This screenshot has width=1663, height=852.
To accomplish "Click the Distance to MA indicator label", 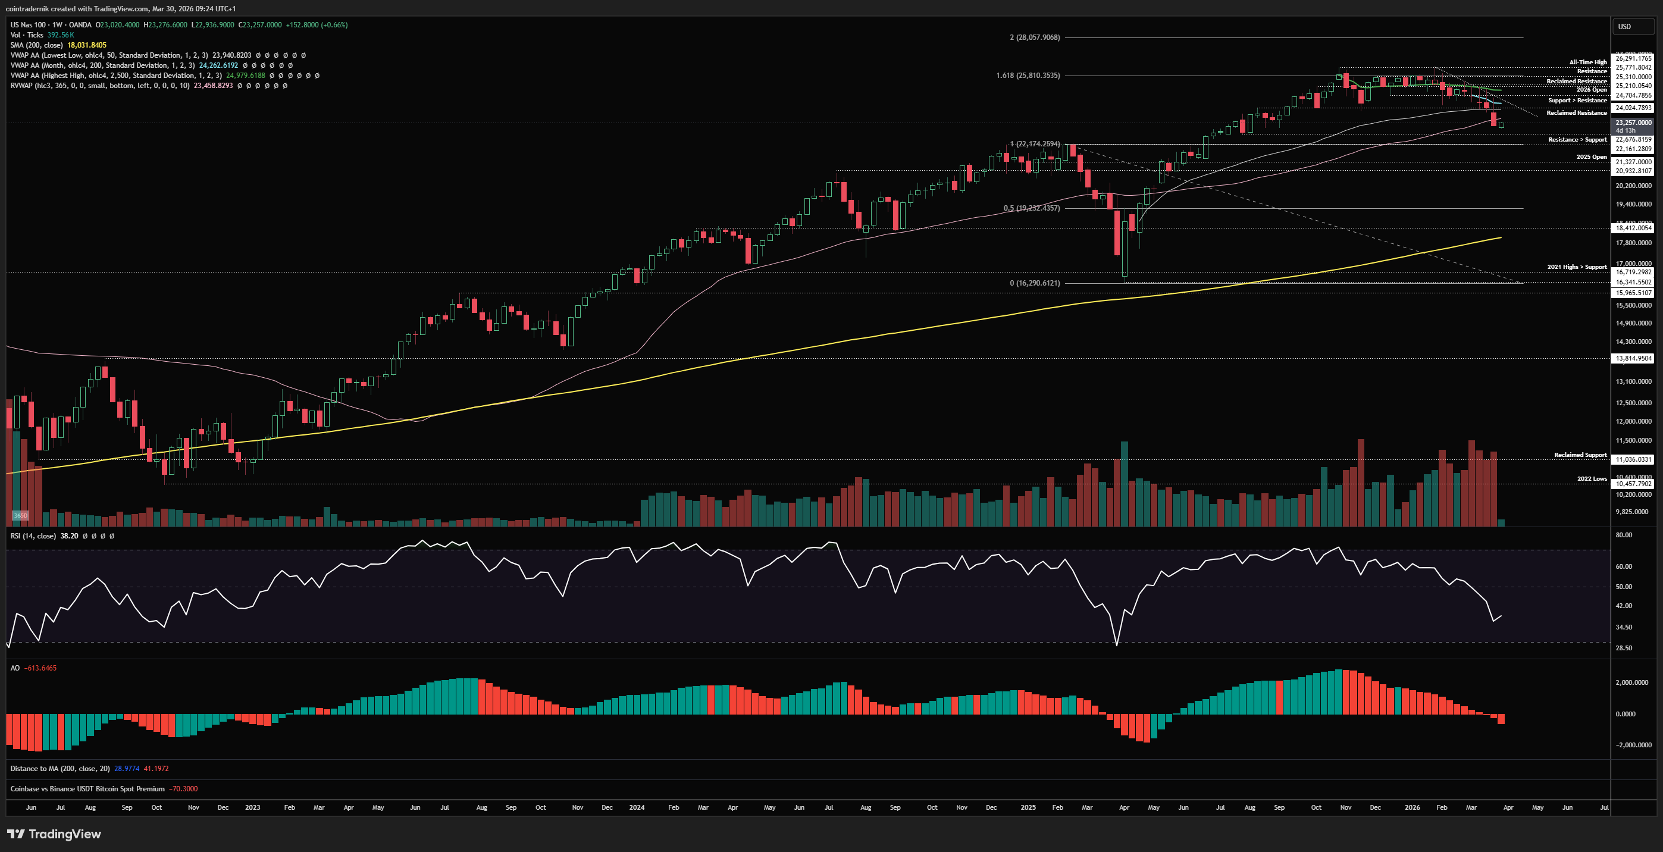I will (x=59, y=768).
